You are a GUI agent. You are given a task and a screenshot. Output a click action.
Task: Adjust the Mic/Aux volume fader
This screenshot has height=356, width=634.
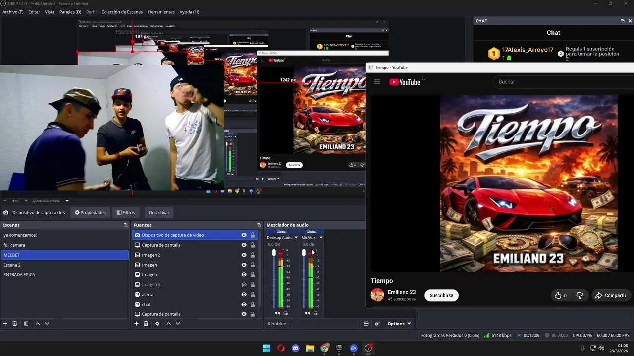[304, 253]
